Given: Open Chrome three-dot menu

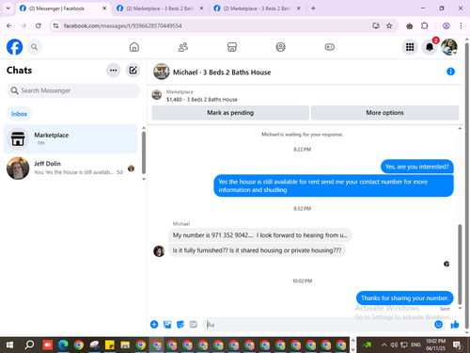Looking at the screenshot, I should 461,25.
